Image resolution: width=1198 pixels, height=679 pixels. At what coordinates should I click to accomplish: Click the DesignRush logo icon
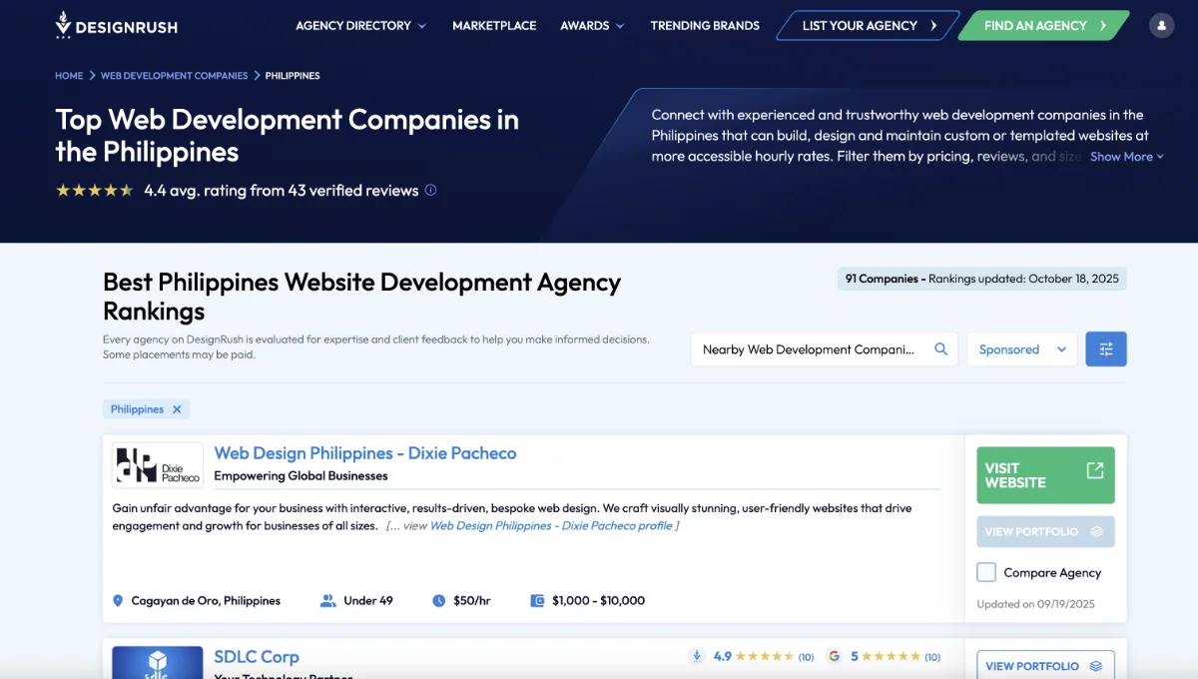click(63, 24)
